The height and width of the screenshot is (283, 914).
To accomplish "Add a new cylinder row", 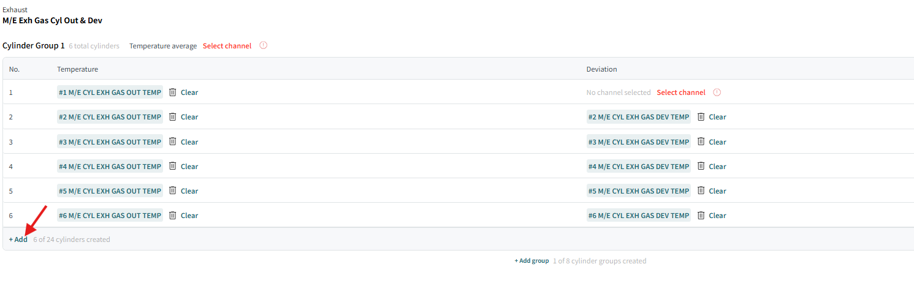I will [x=18, y=240].
